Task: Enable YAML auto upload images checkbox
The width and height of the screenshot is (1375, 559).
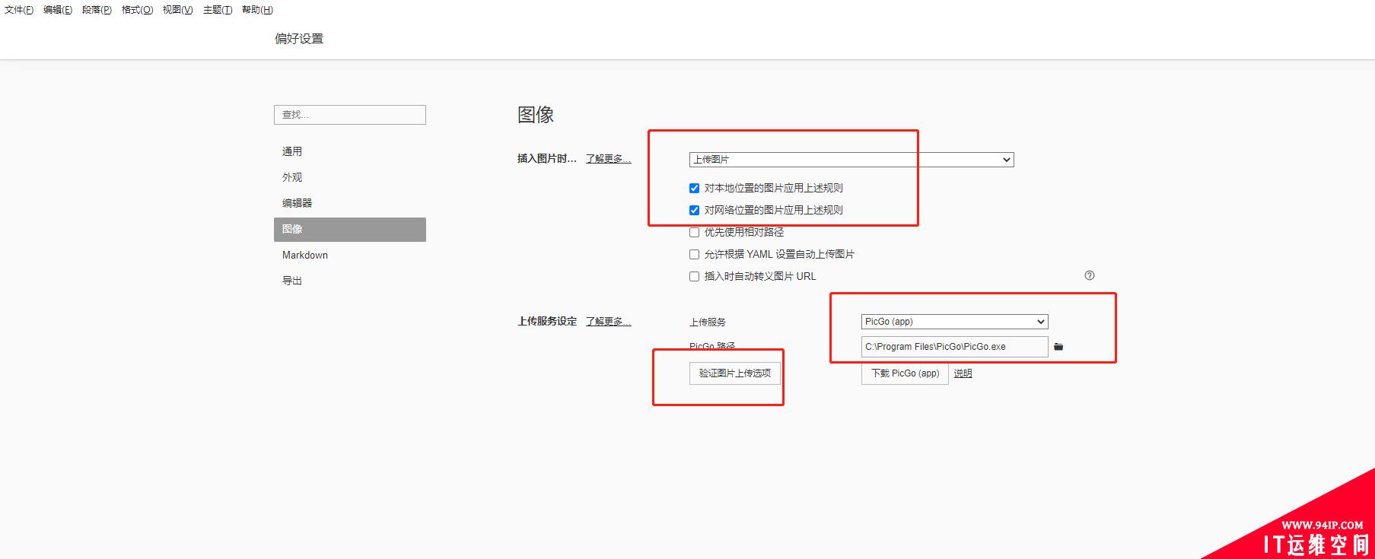Action: point(694,254)
